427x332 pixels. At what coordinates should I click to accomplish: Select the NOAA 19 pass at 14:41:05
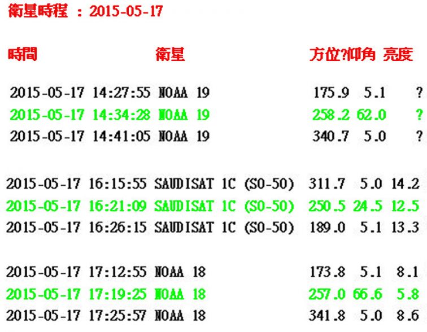pos(110,136)
